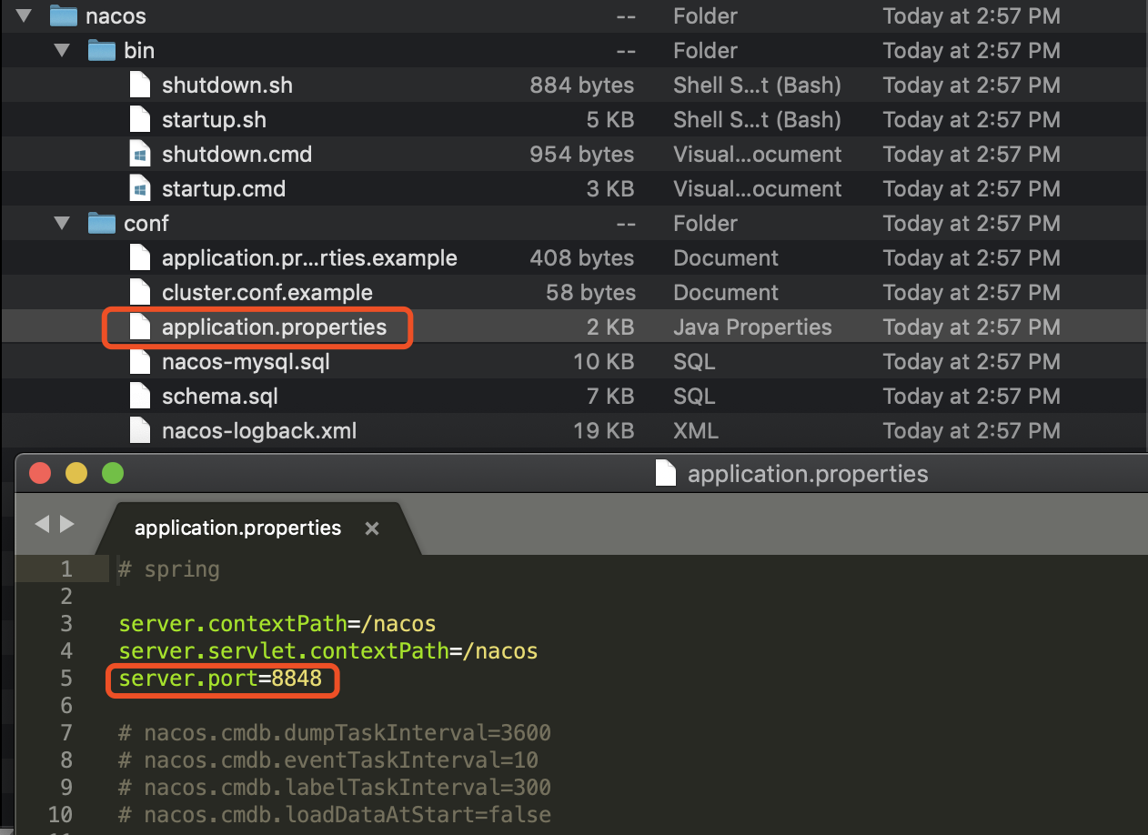The height and width of the screenshot is (835, 1148).
Task: Maximize the editor window with green button
Action: [112, 473]
